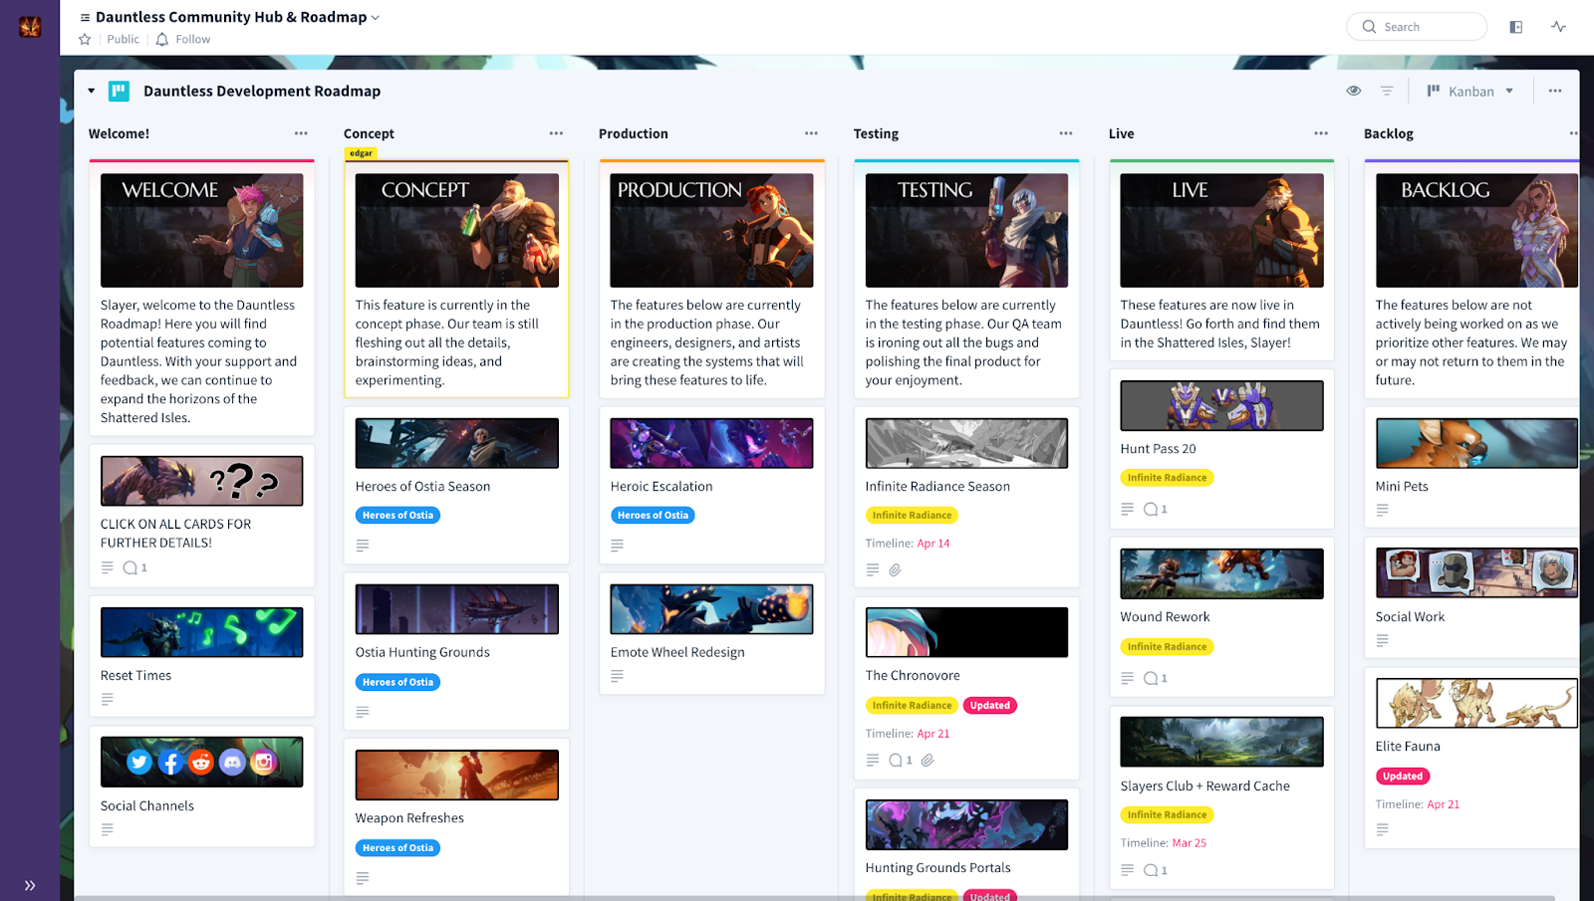Click the edgar tag on the Concept card

[x=361, y=153]
